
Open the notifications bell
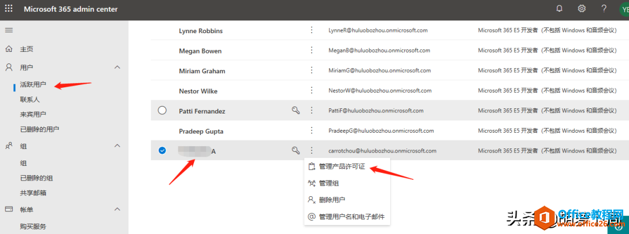tap(560, 9)
